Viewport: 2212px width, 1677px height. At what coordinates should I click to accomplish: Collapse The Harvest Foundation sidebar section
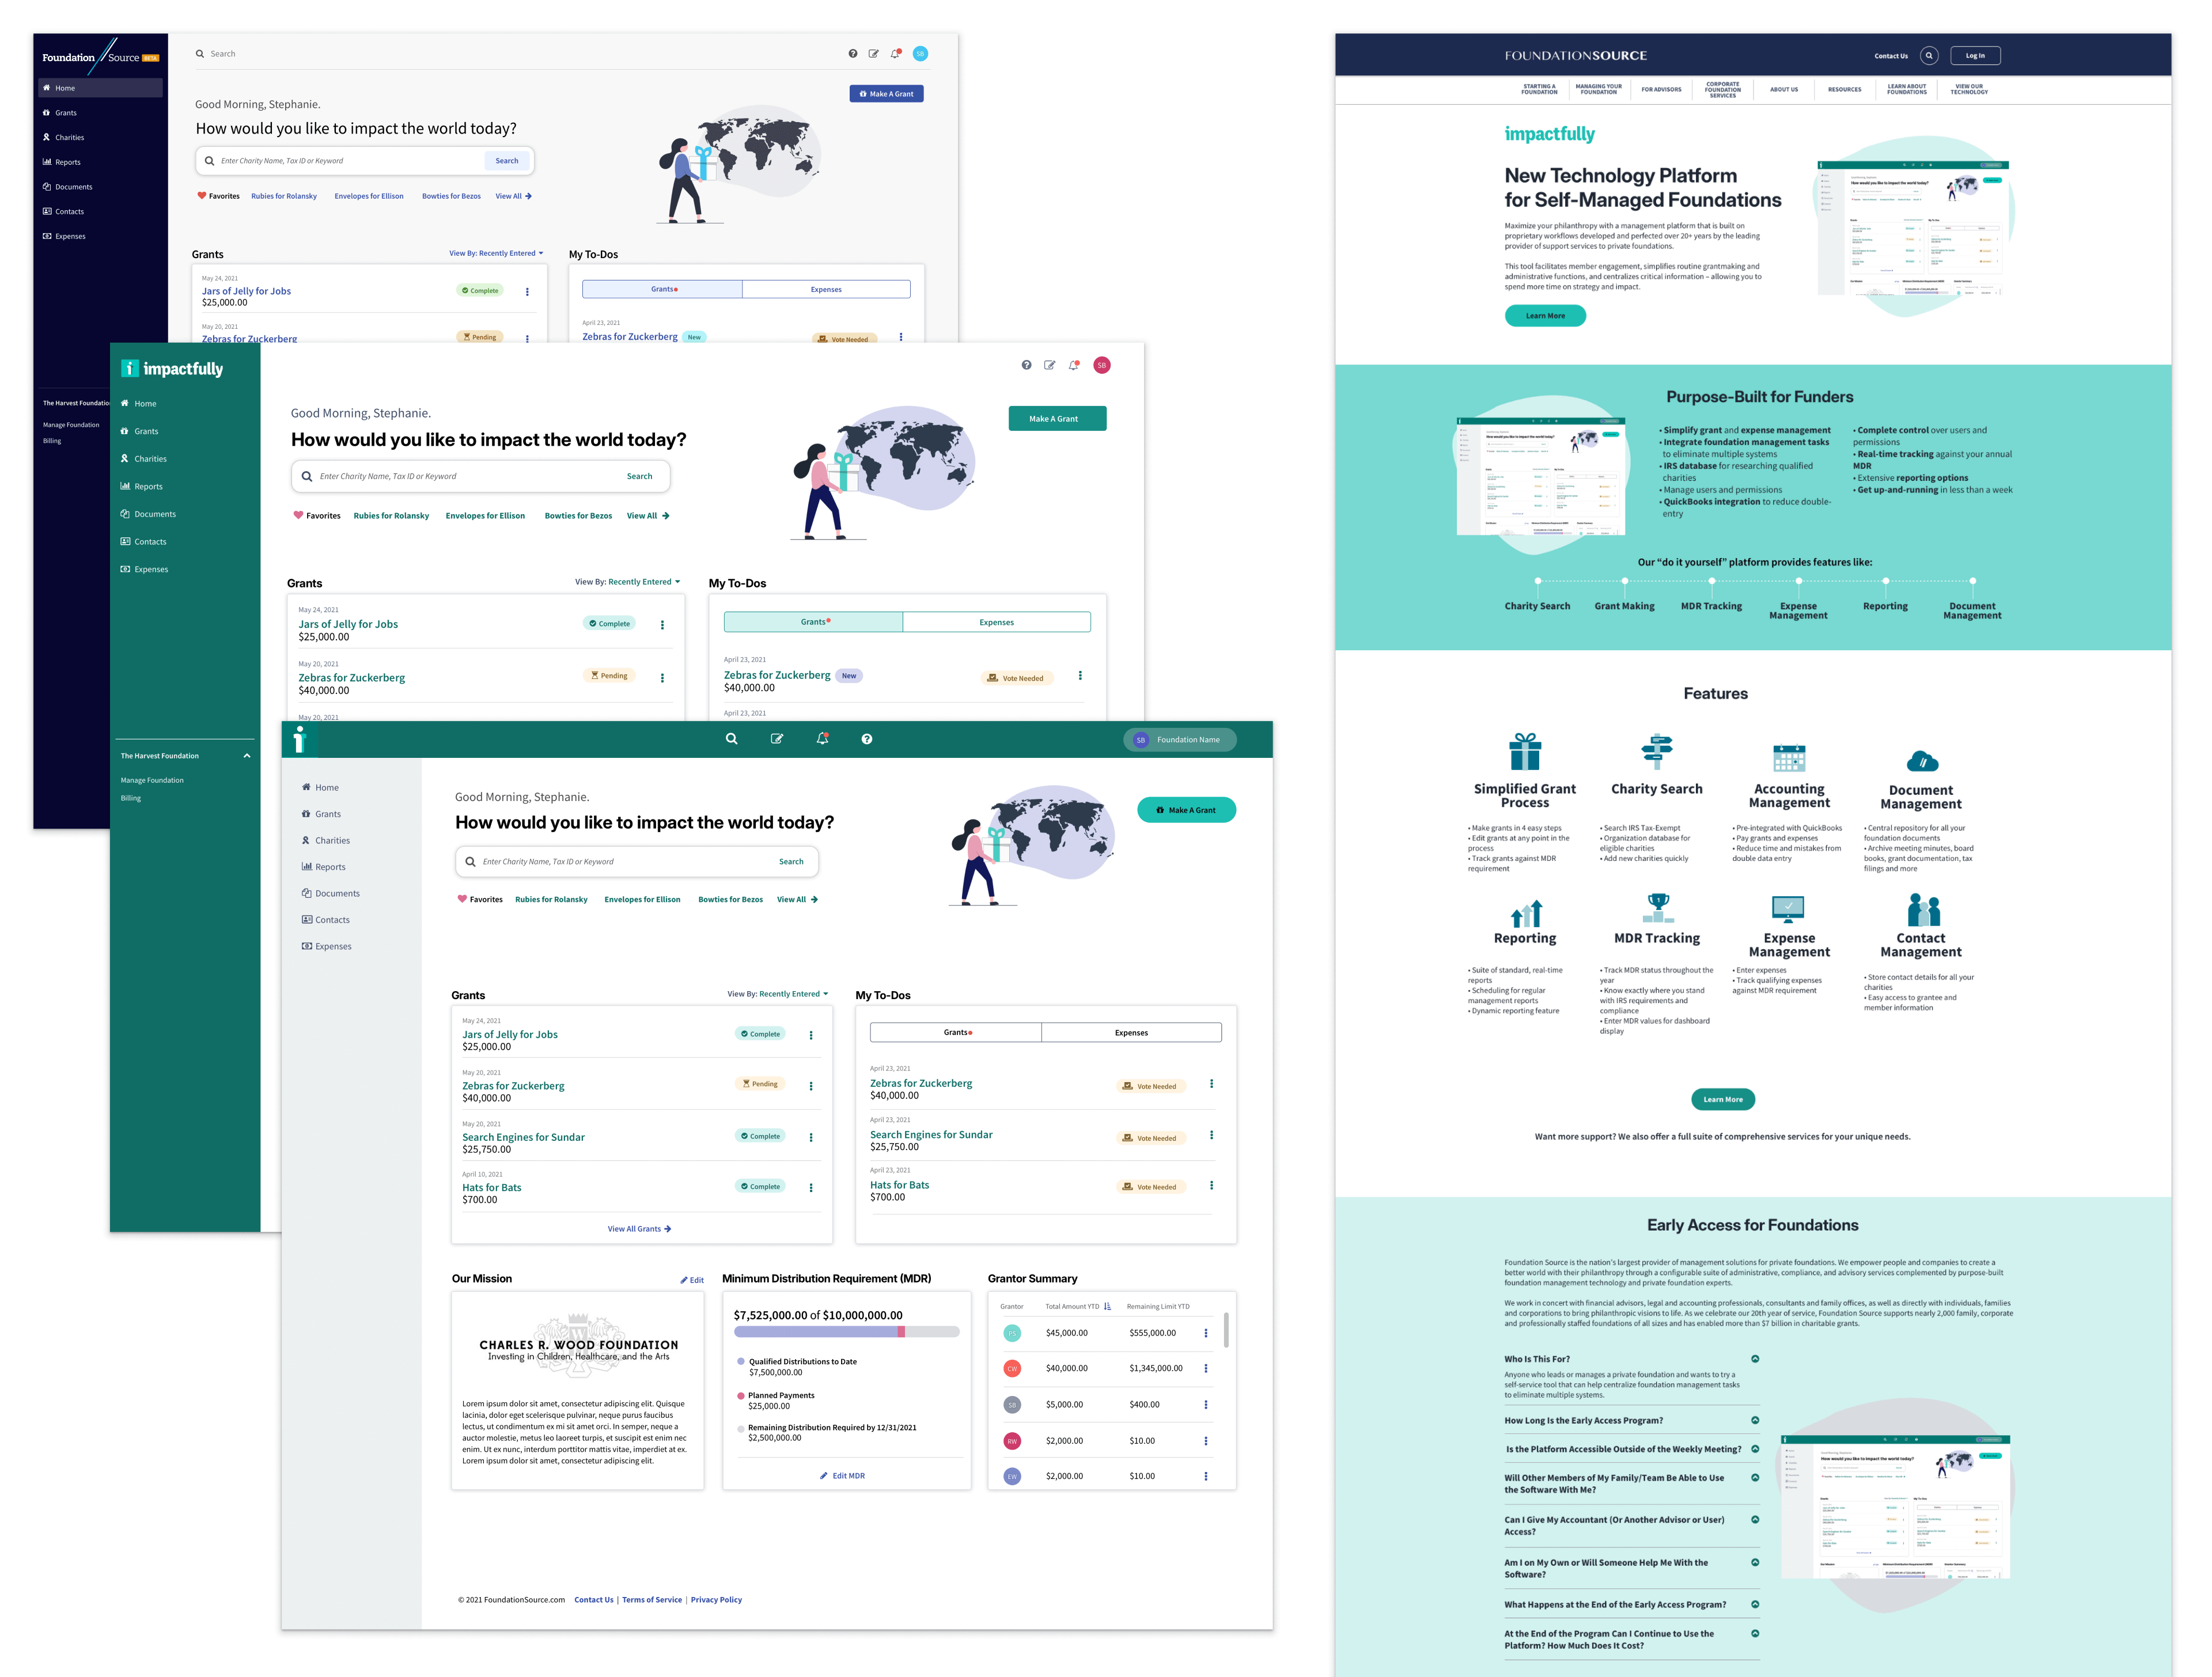point(247,756)
